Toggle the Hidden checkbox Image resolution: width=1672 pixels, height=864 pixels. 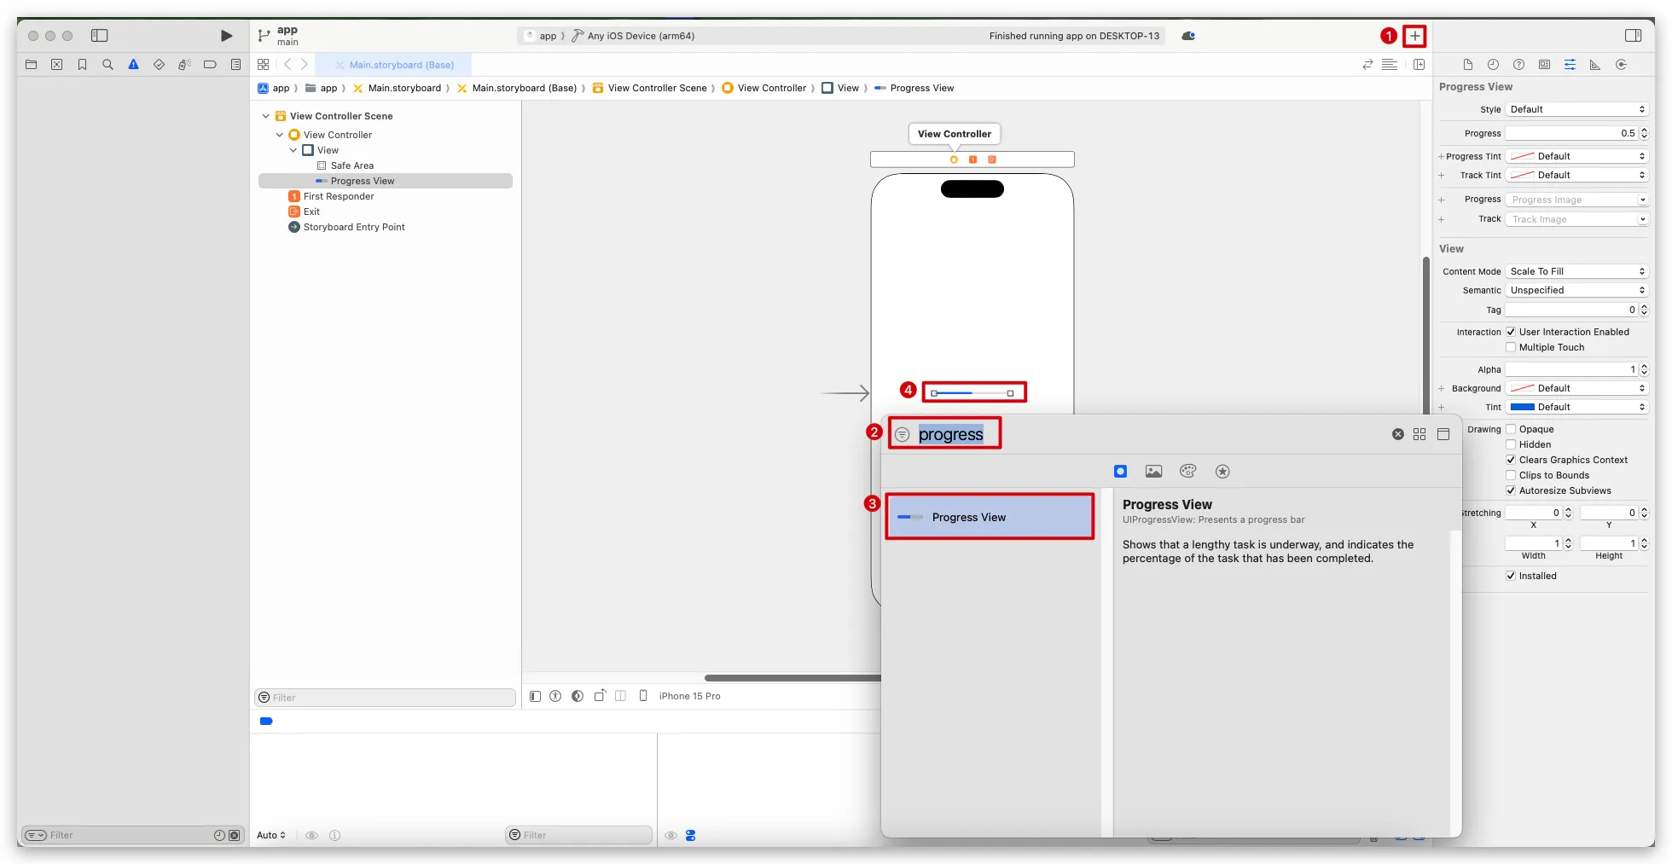click(1511, 444)
